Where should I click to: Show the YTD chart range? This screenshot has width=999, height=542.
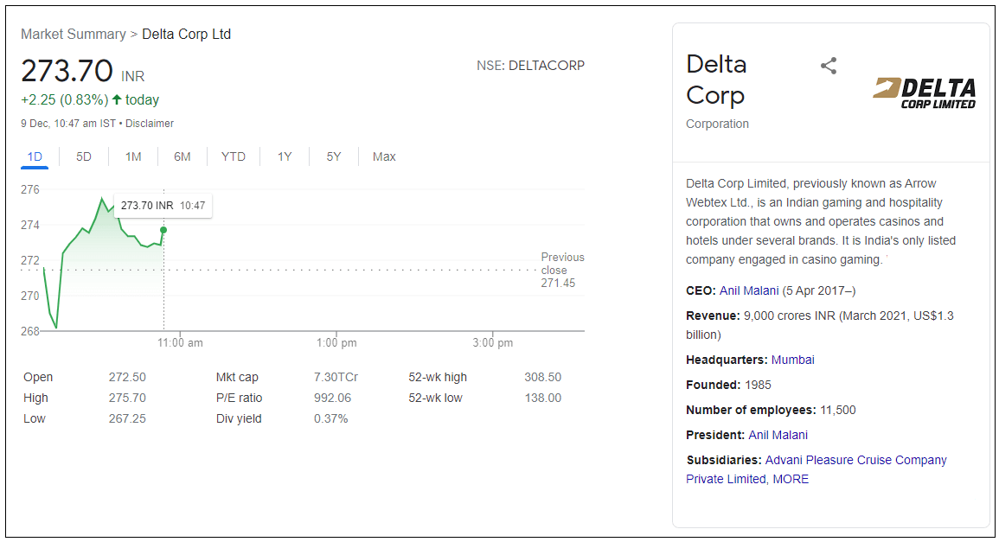[234, 156]
